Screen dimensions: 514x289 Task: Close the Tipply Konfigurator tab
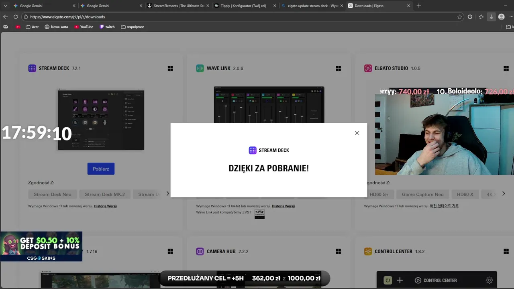pyautogui.click(x=275, y=6)
